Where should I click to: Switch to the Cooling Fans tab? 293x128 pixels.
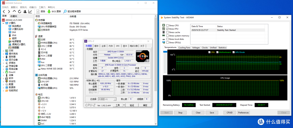pos(184,47)
